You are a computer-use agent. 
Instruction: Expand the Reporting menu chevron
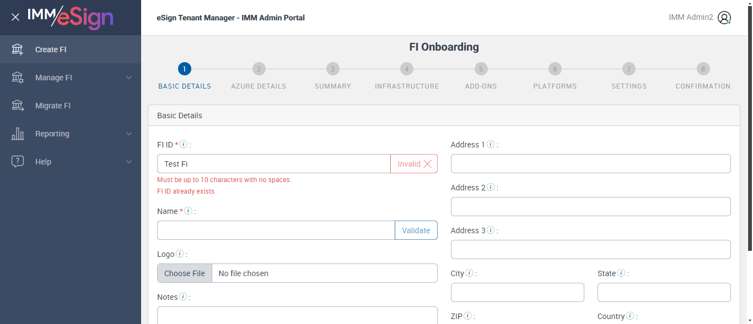point(129,134)
